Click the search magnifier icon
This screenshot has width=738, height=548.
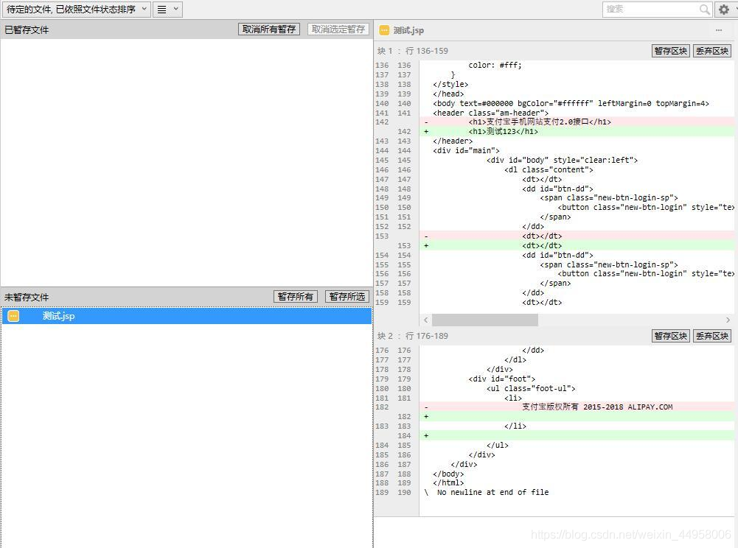click(704, 10)
